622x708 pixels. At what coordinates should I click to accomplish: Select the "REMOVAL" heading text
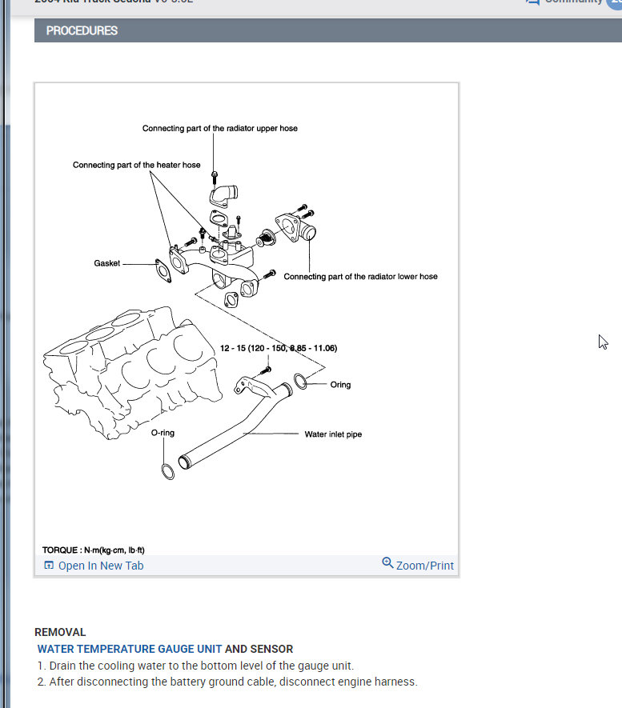(x=60, y=632)
